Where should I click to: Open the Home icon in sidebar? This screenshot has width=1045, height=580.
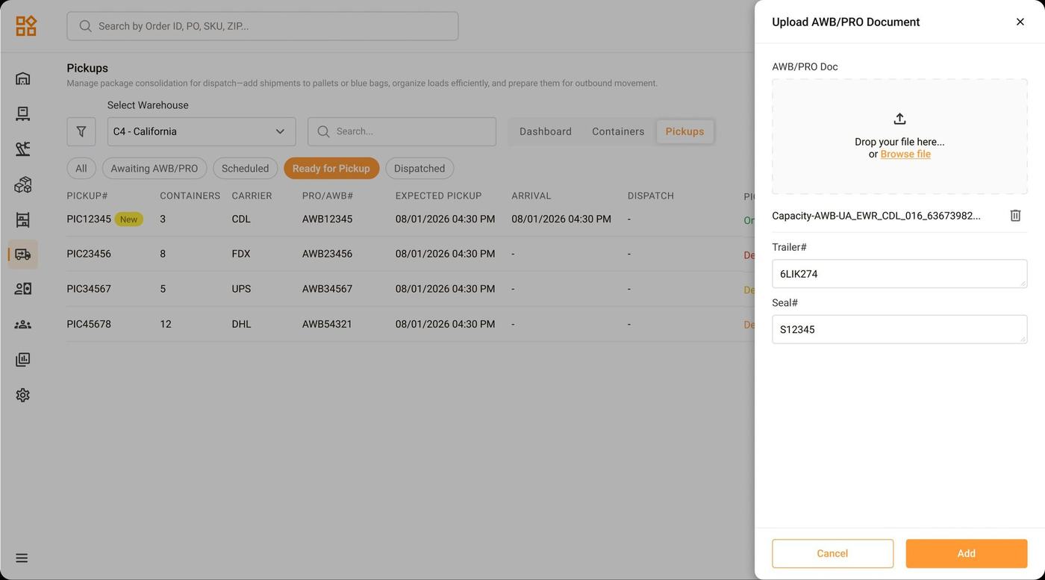23,78
